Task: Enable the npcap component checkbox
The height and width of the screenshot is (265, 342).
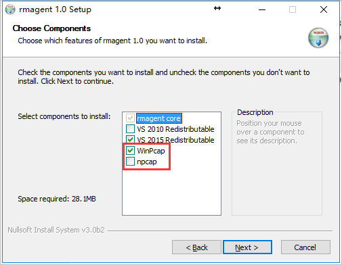Action: click(x=130, y=162)
